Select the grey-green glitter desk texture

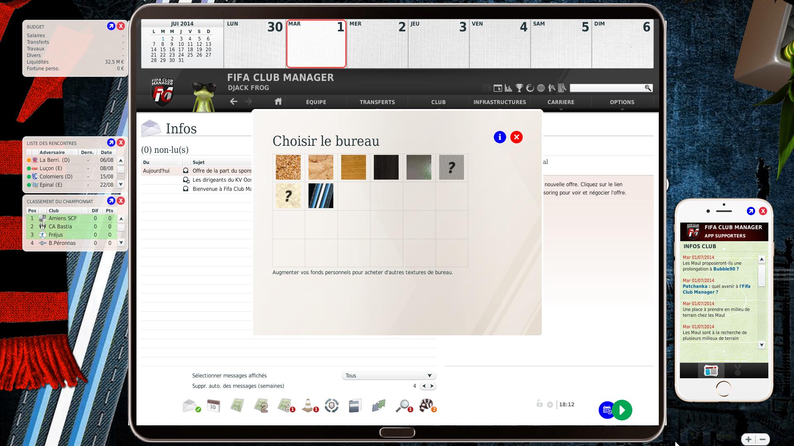point(419,167)
